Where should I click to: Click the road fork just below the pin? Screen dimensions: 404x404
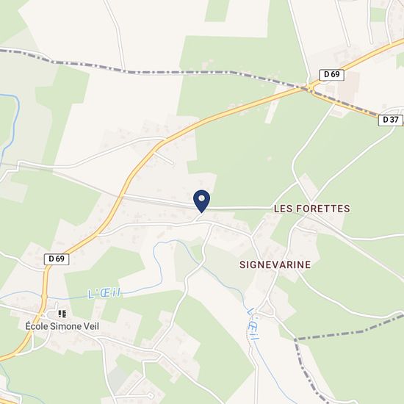198,218
